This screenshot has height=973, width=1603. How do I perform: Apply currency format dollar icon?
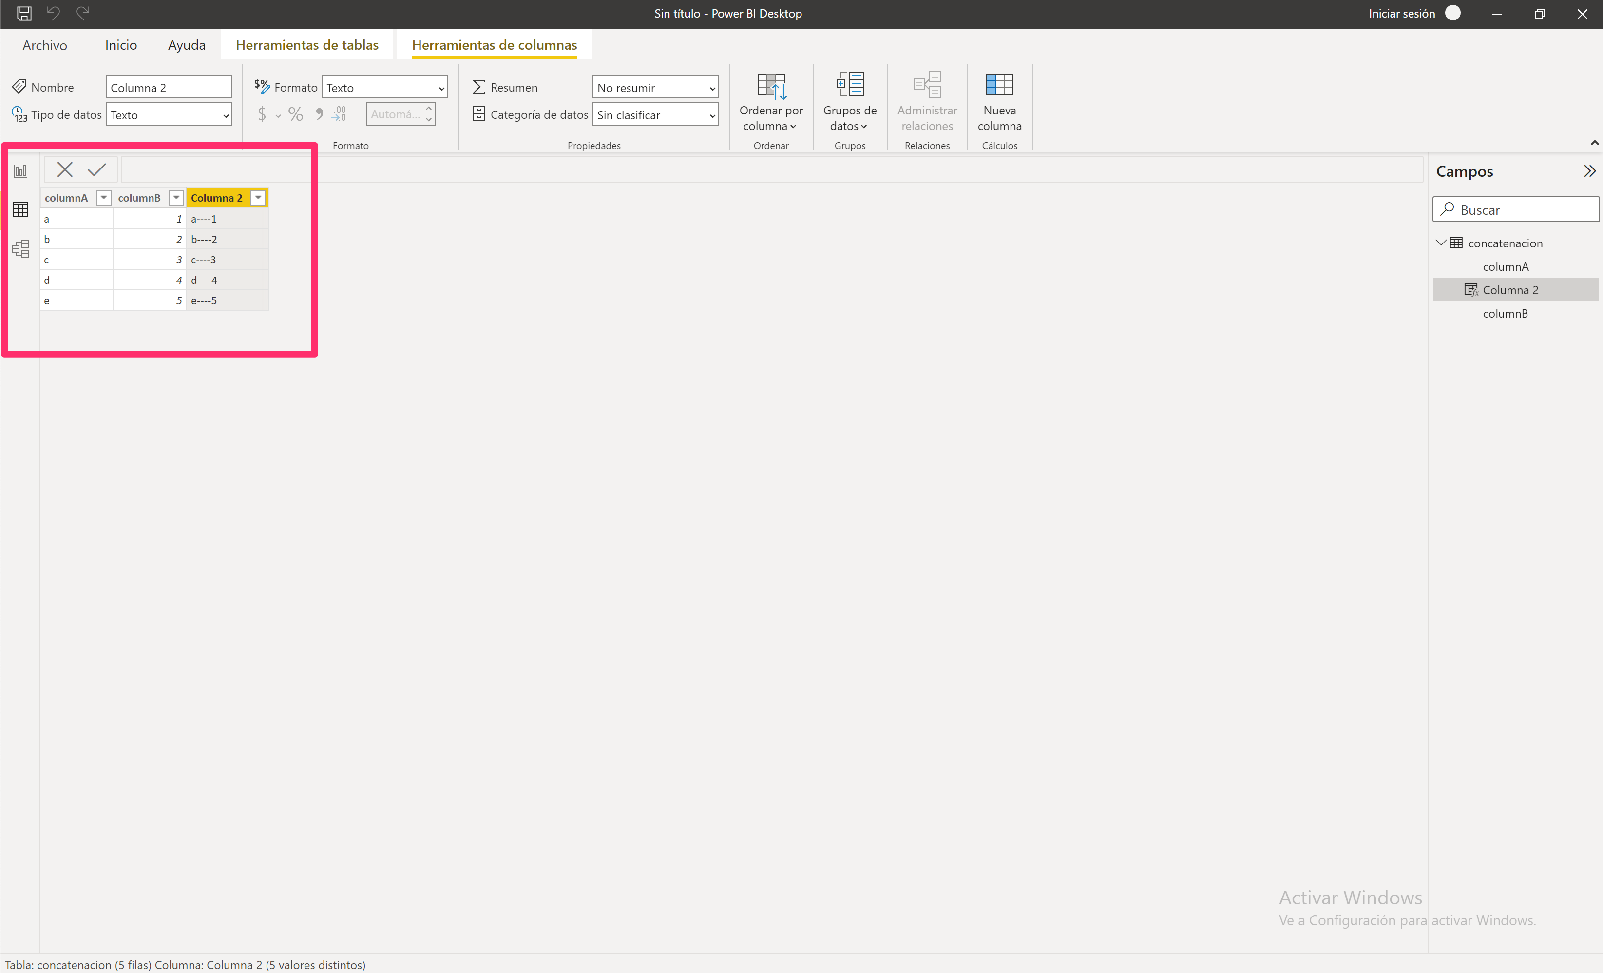point(262,114)
